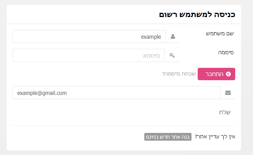Image resolution: width=253 pixels, height=155 pixels.
Task: Click the key icon beside password field
Action: point(172,55)
